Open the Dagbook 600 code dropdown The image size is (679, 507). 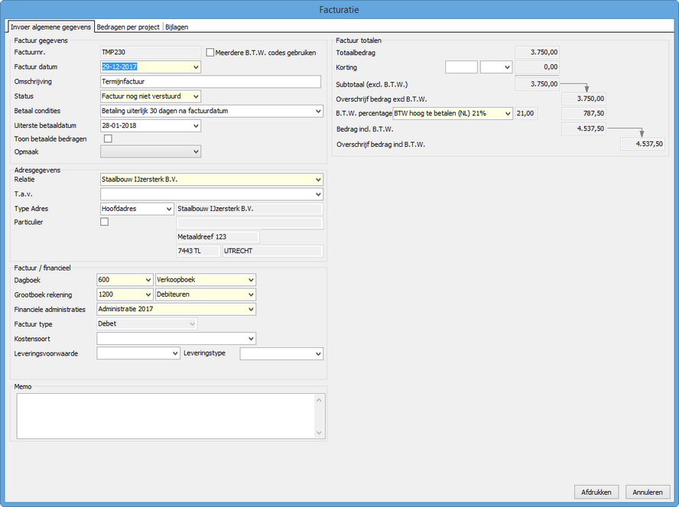(148, 280)
